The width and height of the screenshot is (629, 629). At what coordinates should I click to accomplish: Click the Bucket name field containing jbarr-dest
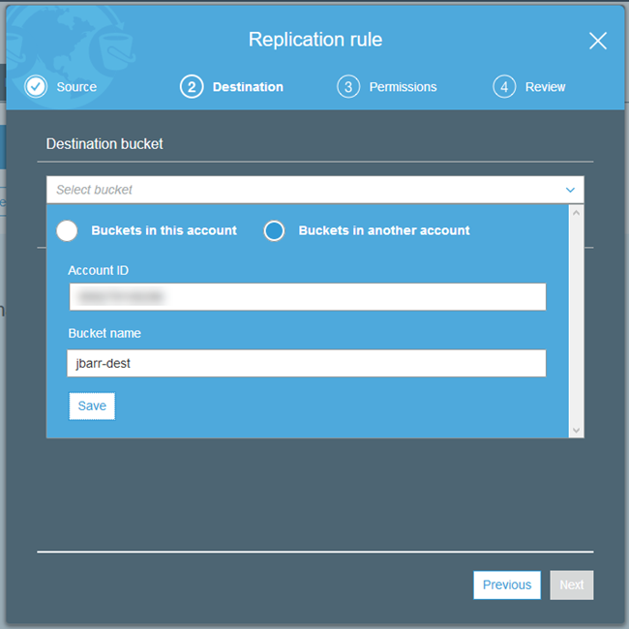point(307,363)
